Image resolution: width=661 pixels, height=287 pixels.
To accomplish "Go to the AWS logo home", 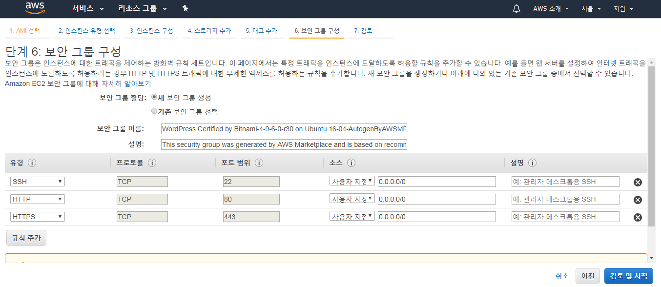I will (x=35, y=8).
